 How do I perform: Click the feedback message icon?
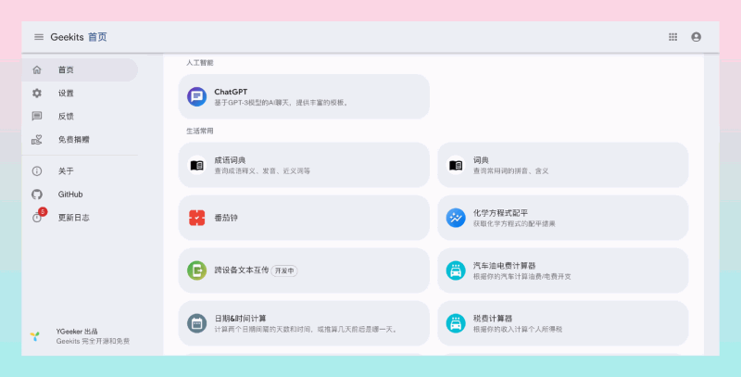pos(37,116)
